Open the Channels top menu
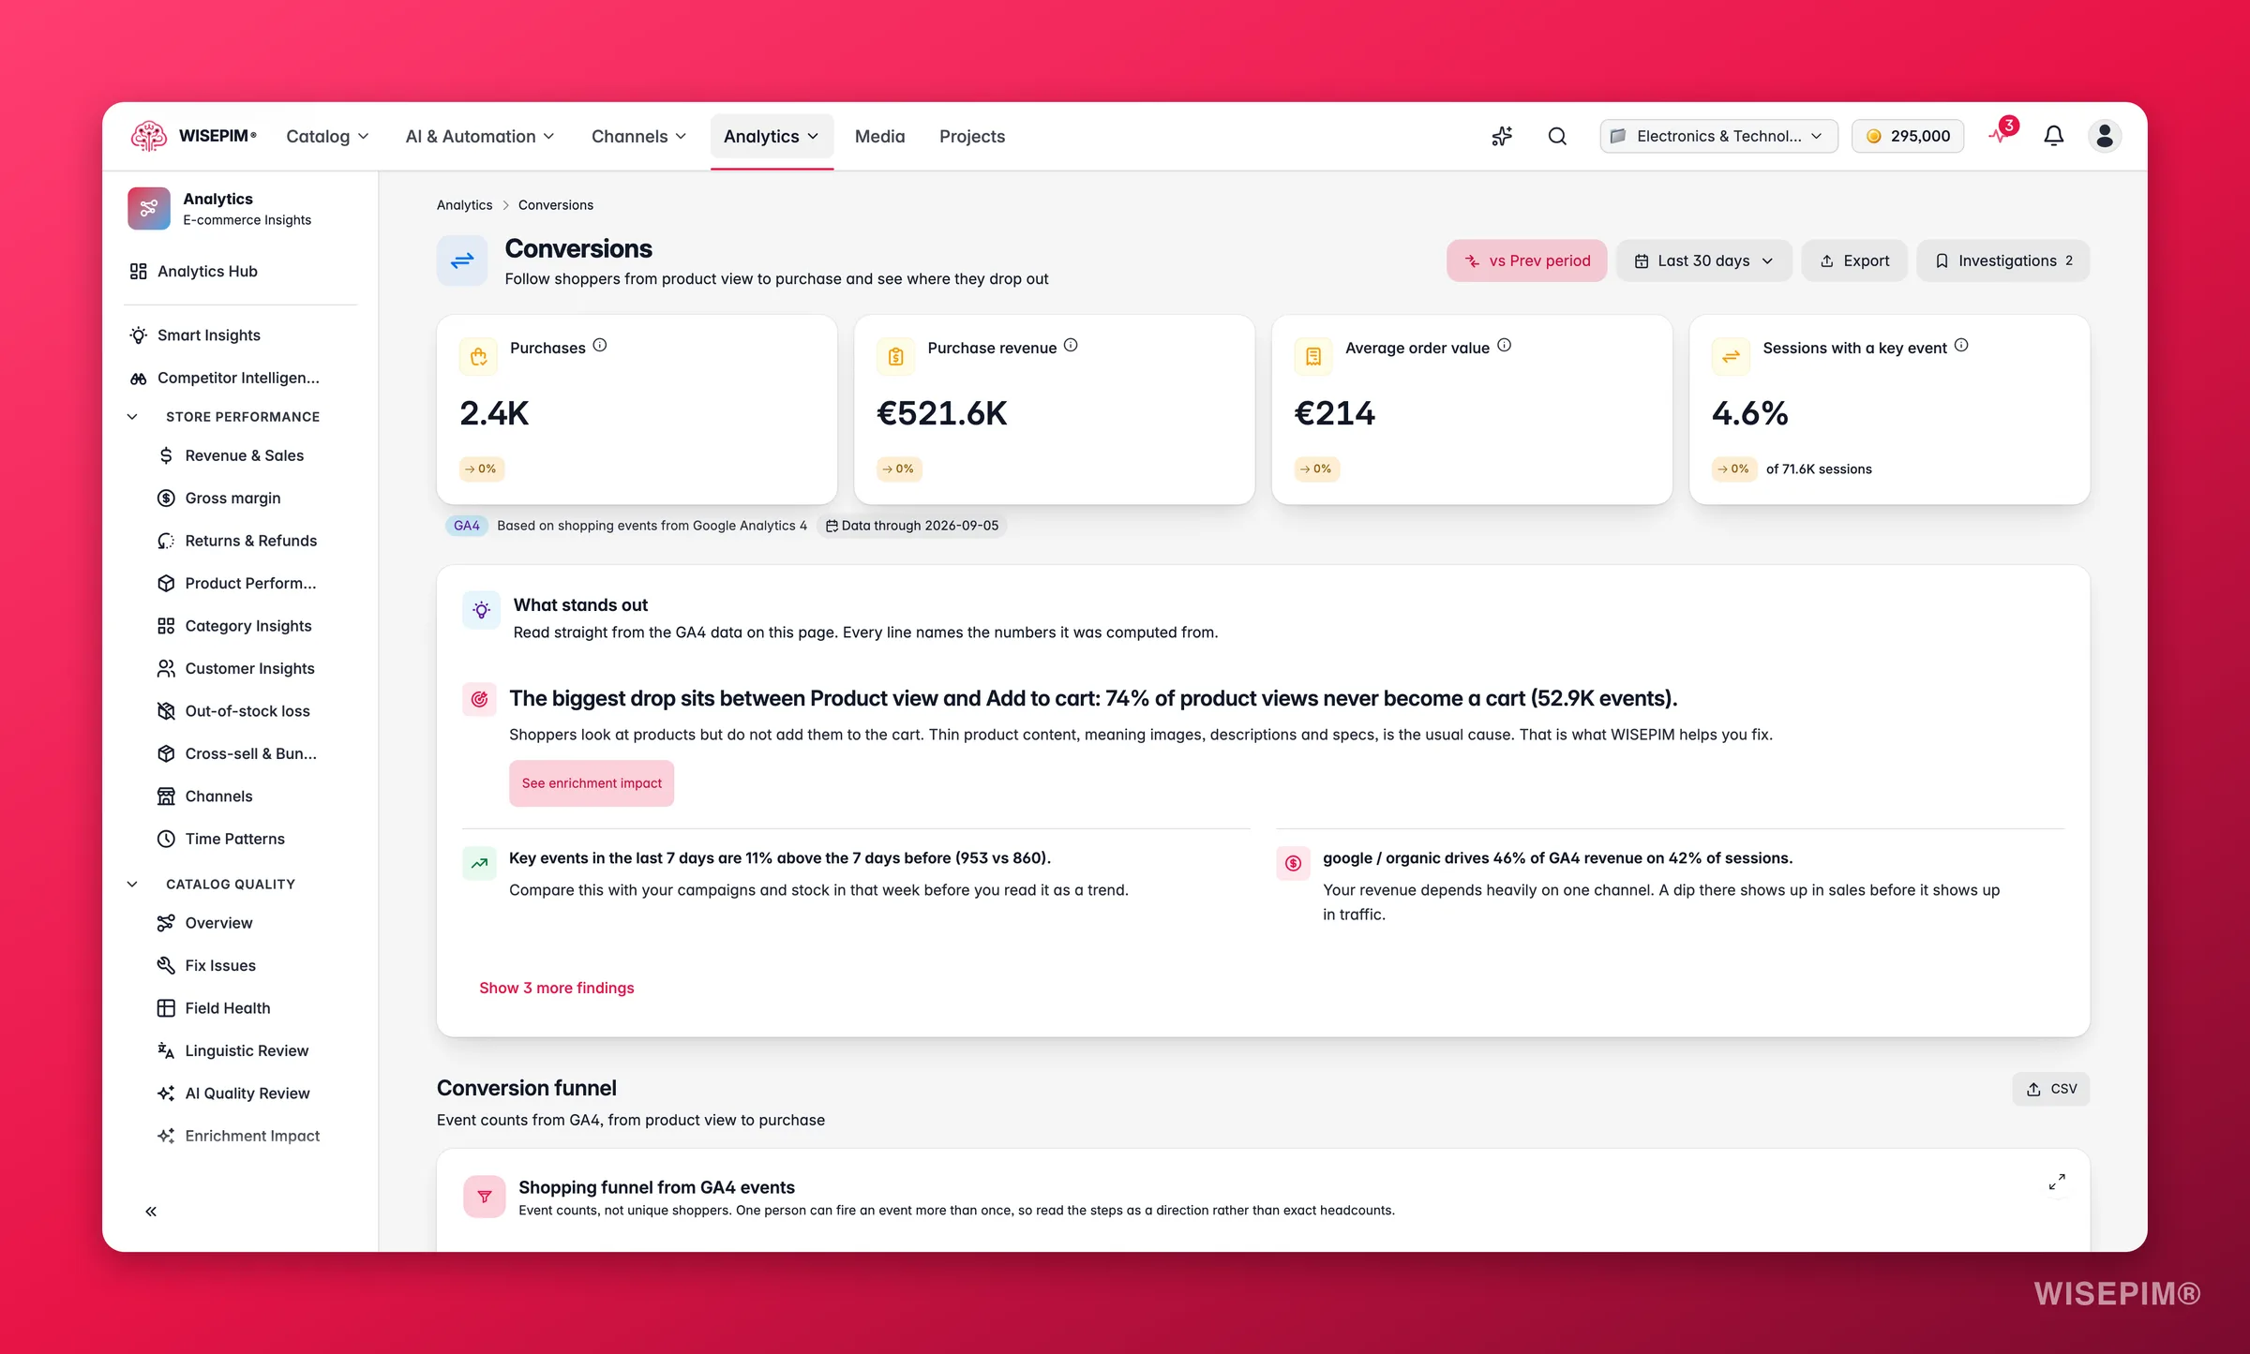This screenshot has height=1354, width=2250. tap(639, 136)
